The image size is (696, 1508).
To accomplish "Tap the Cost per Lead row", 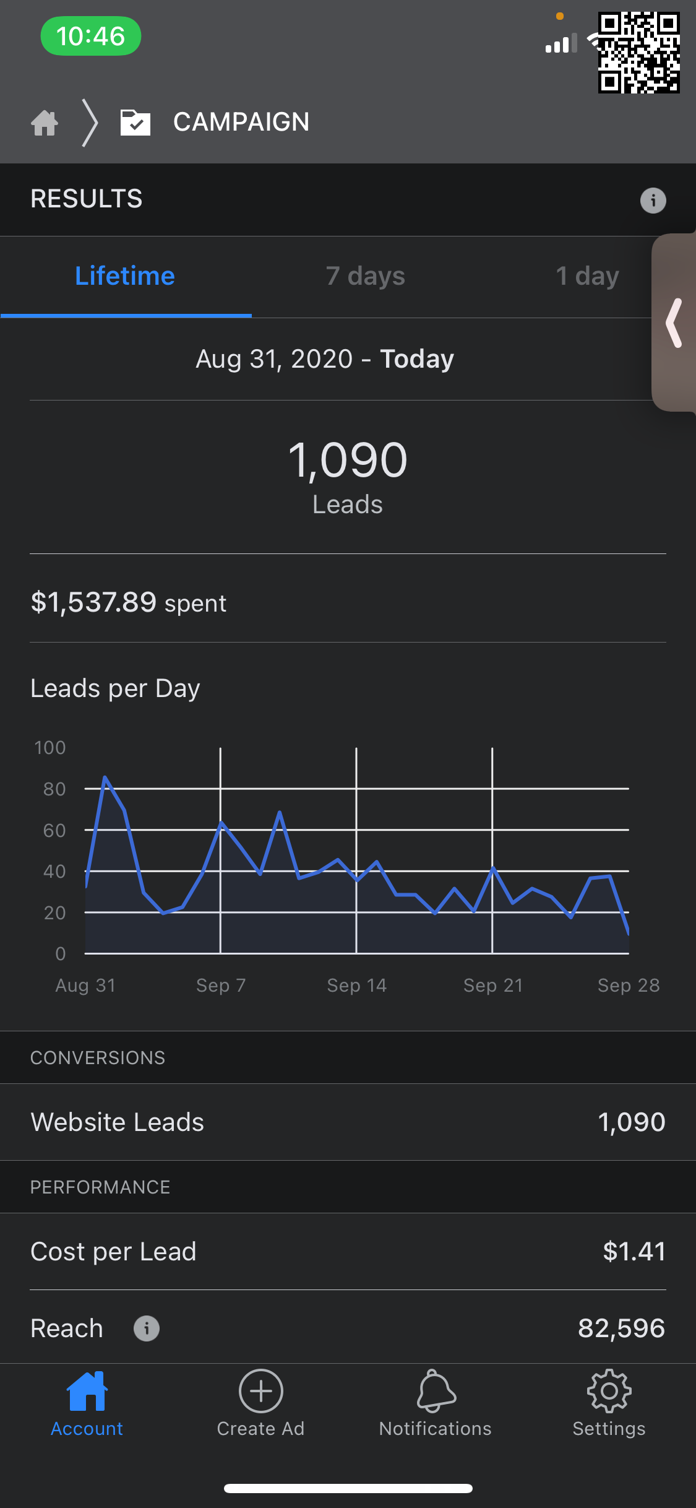I will (x=348, y=1252).
